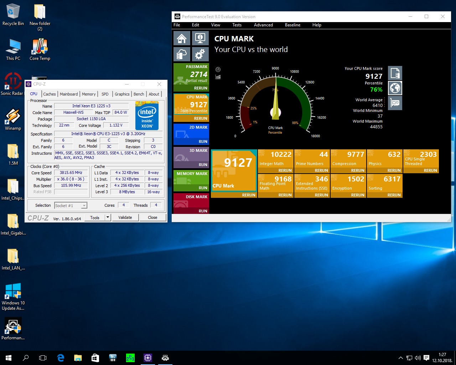The image size is (456, 365).
Task: Switch to the Bench tab in CPU-Z
Action: pyautogui.click(x=139, y=94)
